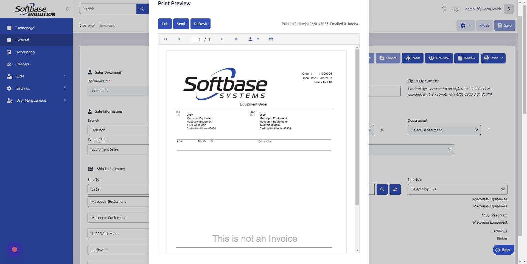527x264 pixels.
Task: Switch to the Invoicing tab
Action: point(107,25)
